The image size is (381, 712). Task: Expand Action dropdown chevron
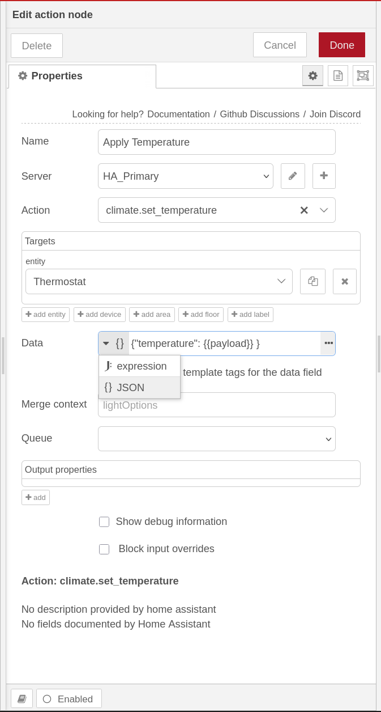pos(324,210)
